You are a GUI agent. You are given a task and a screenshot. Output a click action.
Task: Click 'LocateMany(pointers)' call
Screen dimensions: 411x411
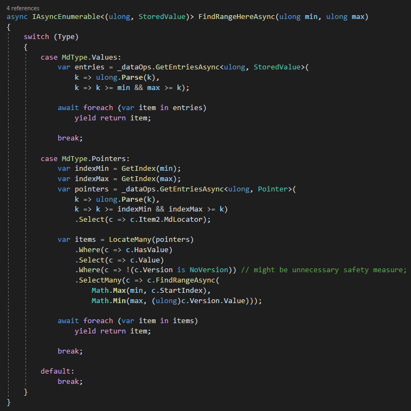151,240
